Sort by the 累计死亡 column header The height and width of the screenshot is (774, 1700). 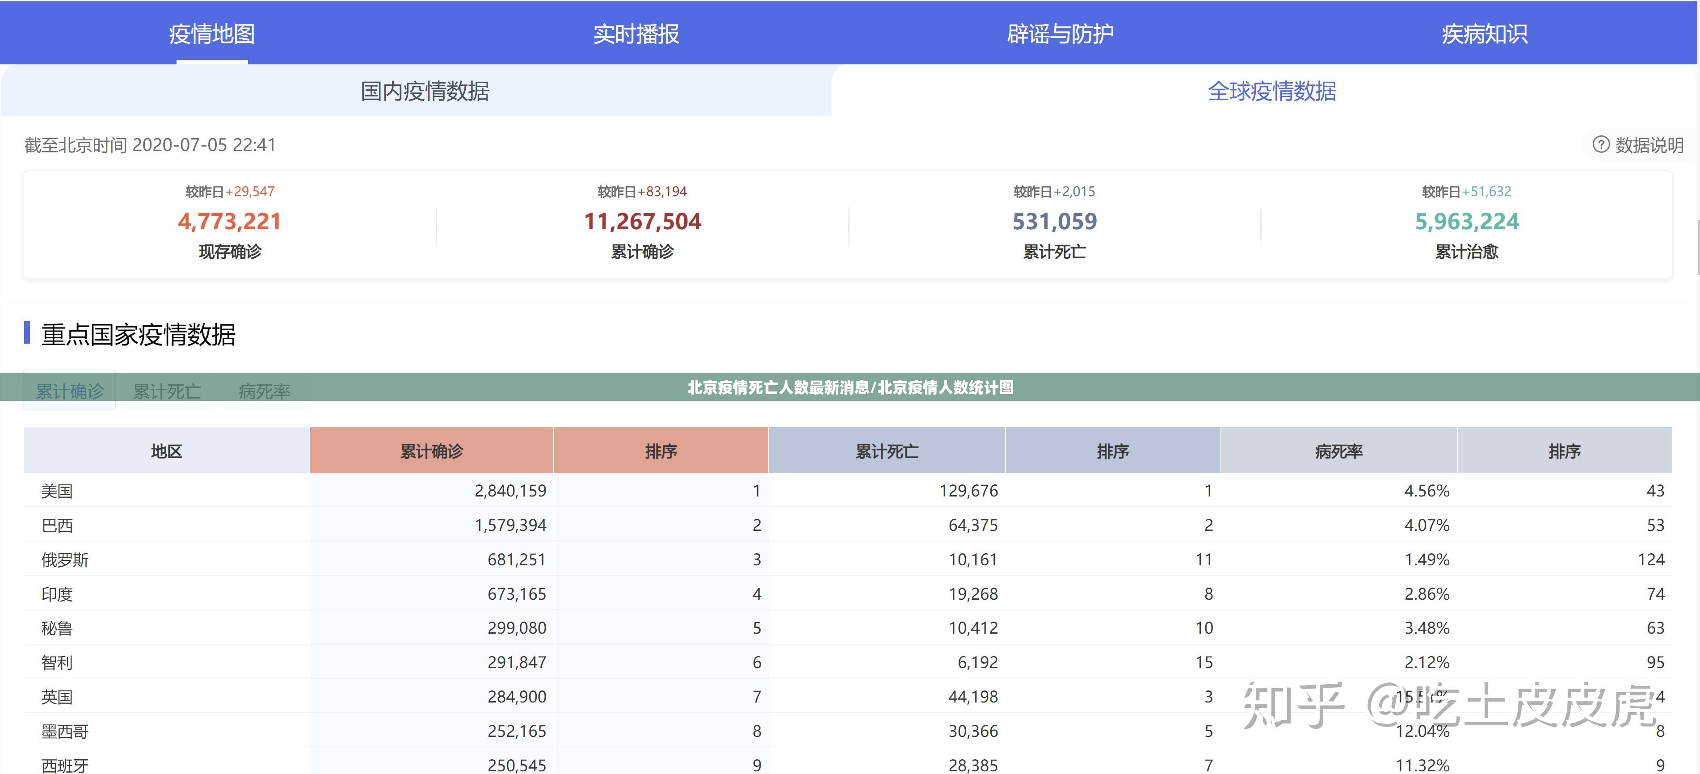pos(887,451)
